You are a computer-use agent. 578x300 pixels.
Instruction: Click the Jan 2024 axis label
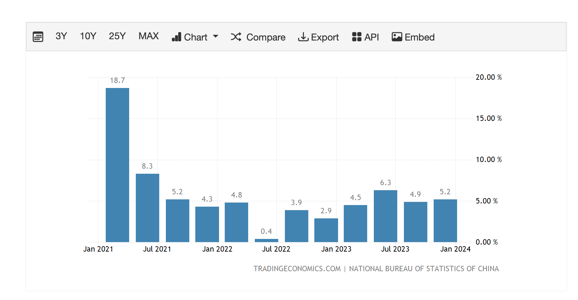(x=455, y=249)
